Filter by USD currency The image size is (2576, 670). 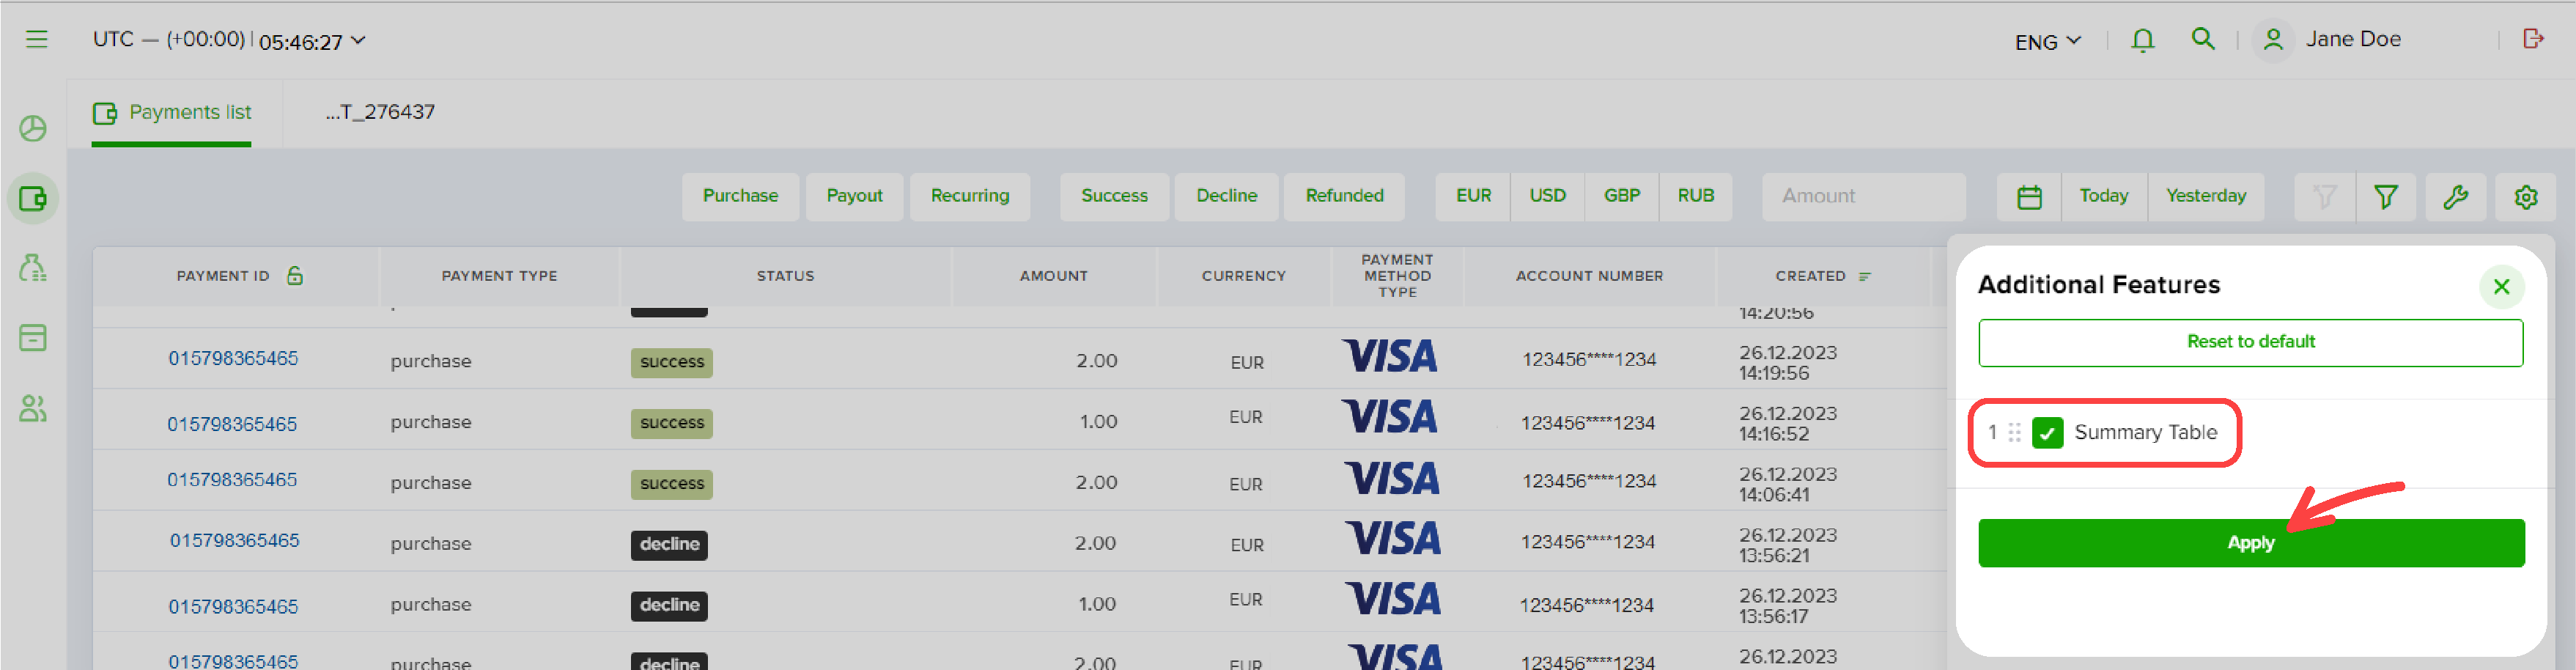1547,196
